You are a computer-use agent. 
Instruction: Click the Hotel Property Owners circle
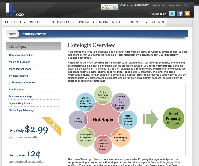[x=173, y=119]
